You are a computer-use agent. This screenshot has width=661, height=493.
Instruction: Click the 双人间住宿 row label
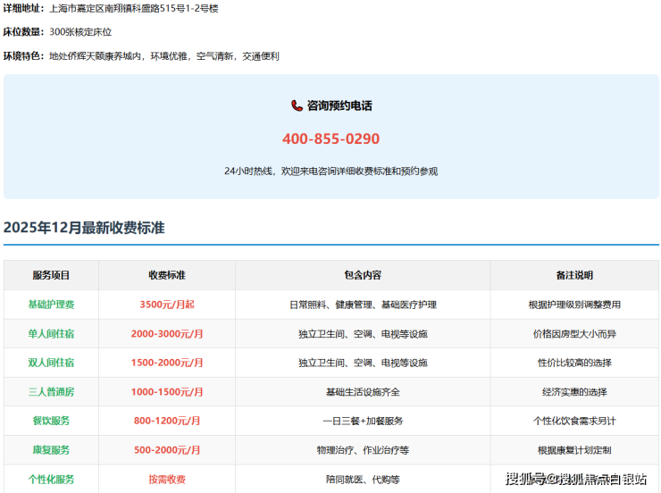pos(51,363)
